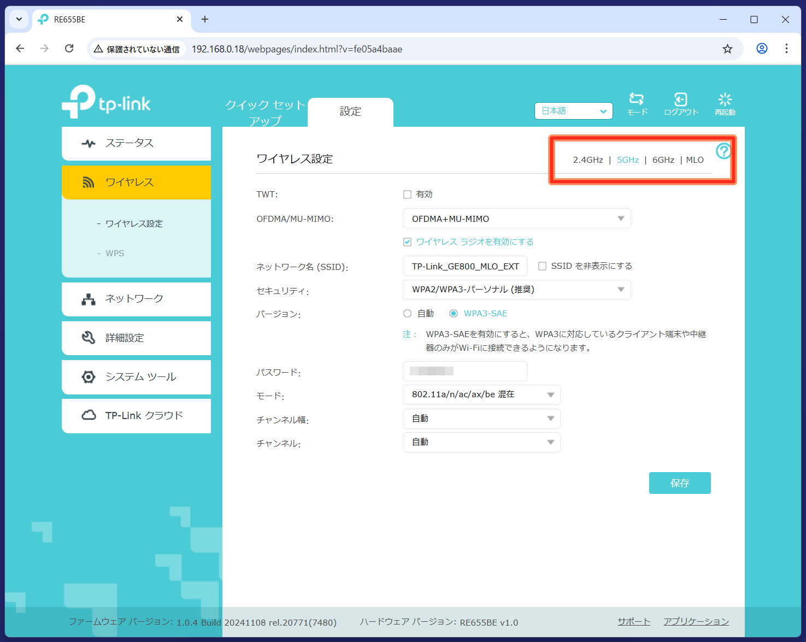Select the 自動 version radio button
Screen dimensions: 806x642
(407, 314)
